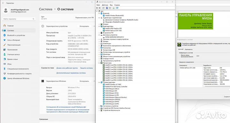Collapse the Процессоры node
Viewport: 230px width, 123px height.
click(x=99, y=63)
